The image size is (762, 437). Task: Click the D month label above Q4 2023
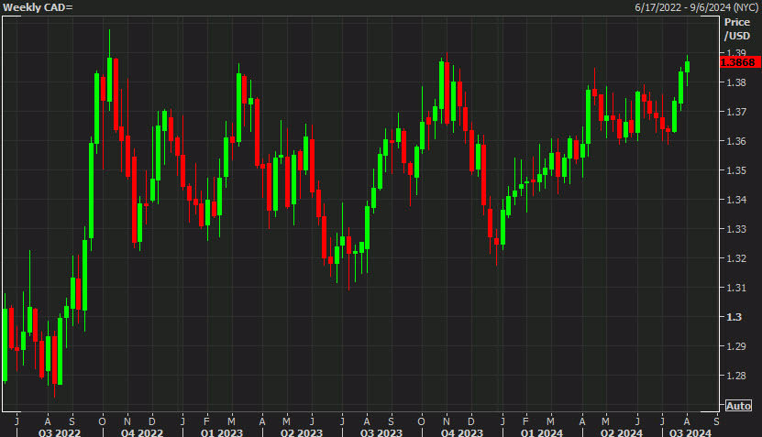tap(470, 421)
